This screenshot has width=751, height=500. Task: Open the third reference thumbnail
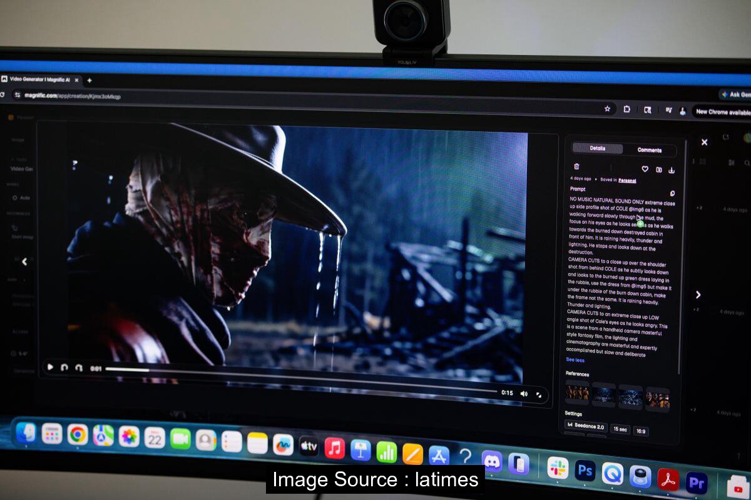pyautogui.click(x=631, y=396)
